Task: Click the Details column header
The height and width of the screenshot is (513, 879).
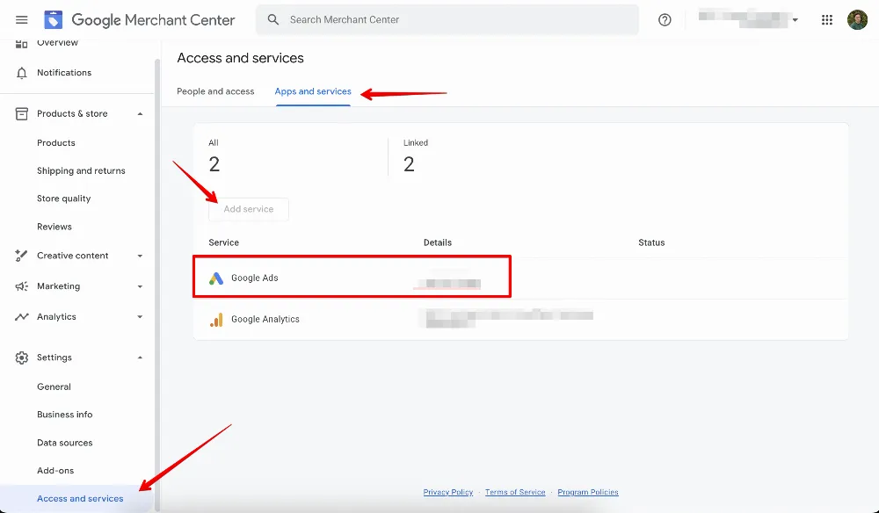Action: [437, 242]
